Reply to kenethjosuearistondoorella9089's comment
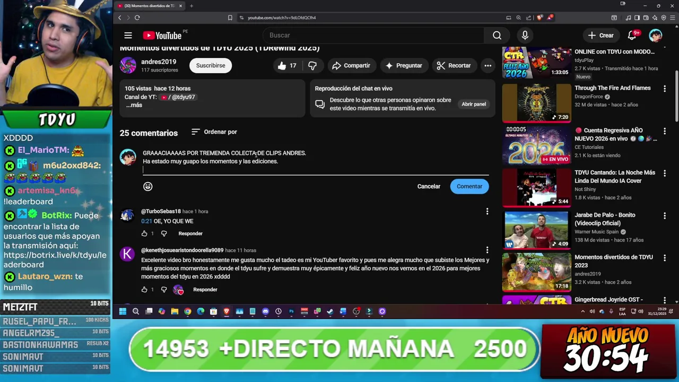This screenshot has height=382, width=679. [205, 290]
